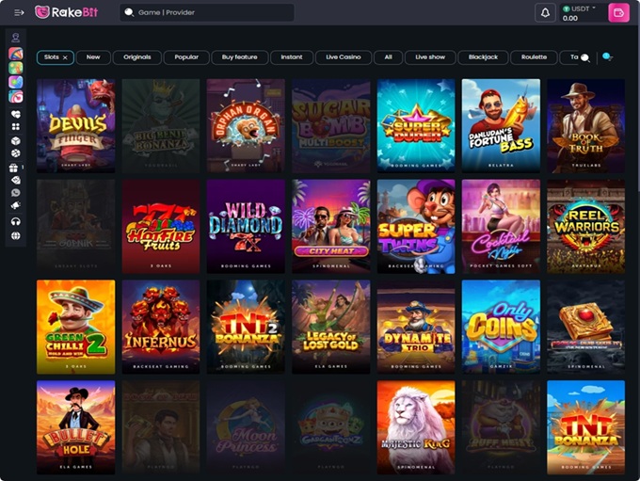Open the Cocktail Nights game
This screenshot has width=640, height=481.
(501, 226)
